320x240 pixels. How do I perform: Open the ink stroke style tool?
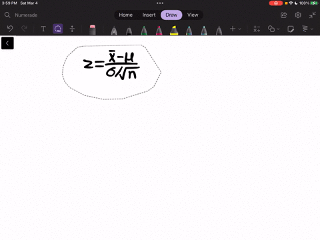(305, 29)
